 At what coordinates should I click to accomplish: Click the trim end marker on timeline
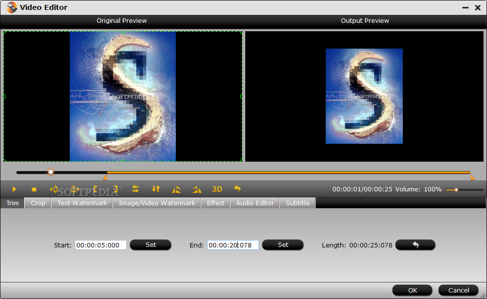472,177
